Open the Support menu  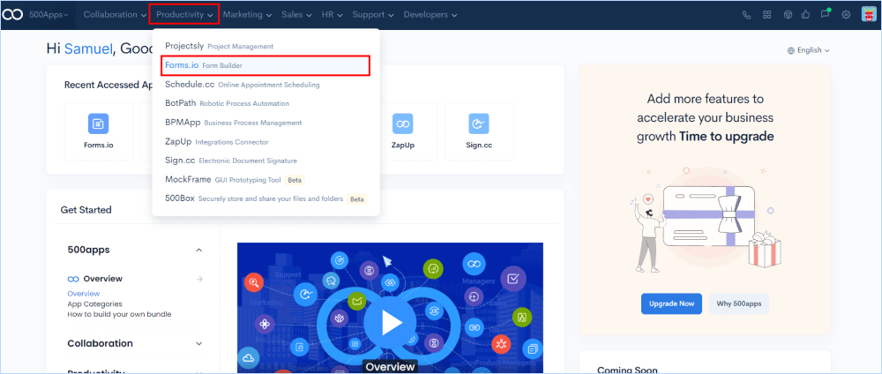click(x=373, y=15)
